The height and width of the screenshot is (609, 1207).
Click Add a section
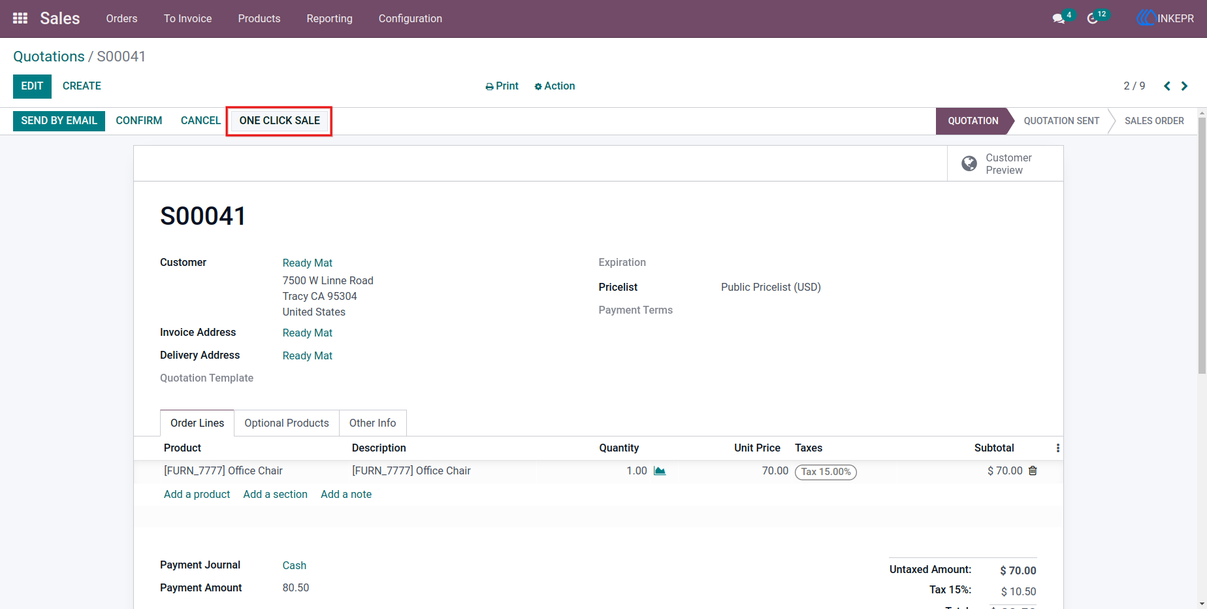click(x=275, y=495)
